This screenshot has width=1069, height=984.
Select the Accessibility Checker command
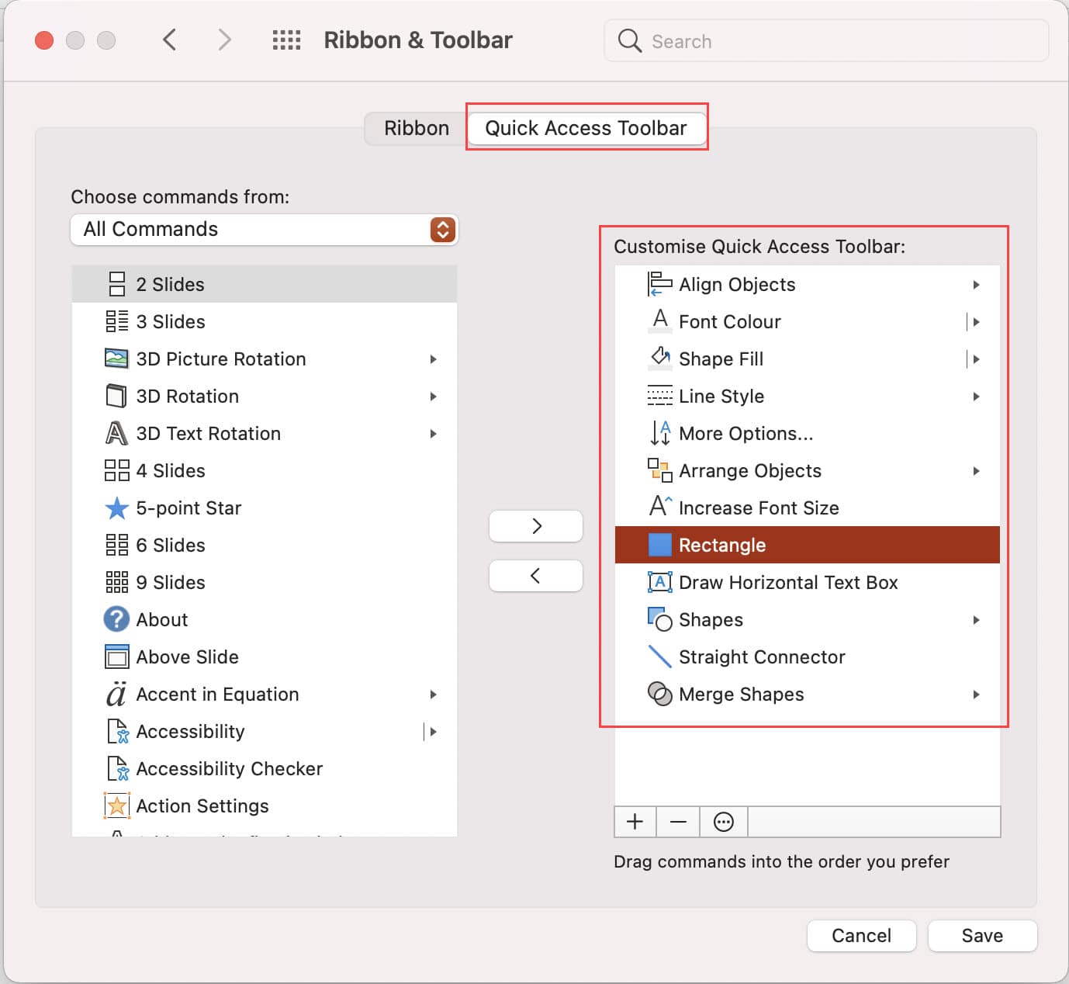coord(229,768)
